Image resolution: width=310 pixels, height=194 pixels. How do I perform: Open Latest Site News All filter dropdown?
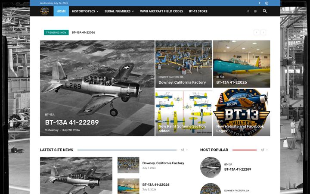pos(184,150)
